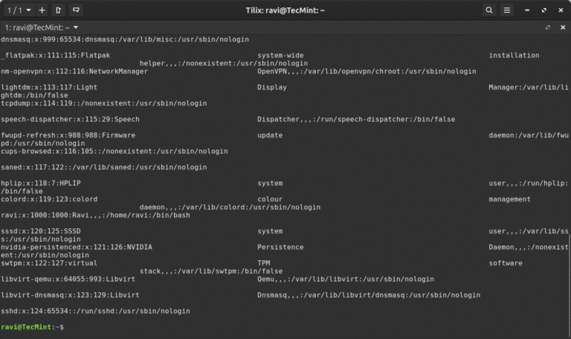The width and height of the screenshot is (571, 339).
Task: Open terminal title dropdown 1: ravi@TecMint
Action: [41, 28]
